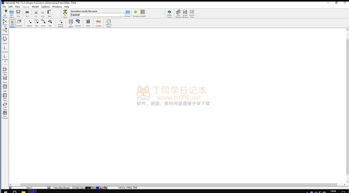Open the Causes Tree analysis
Image resolution: width=349 pixels, height=193 pixels.
(5, 23)
